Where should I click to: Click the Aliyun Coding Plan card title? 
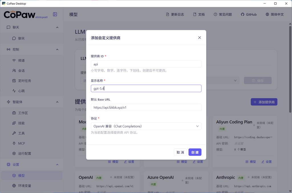(234, 122)
